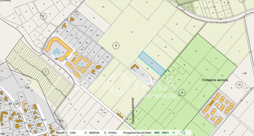Click the X coordinate value 4808596
This screenshot has height=136, width=254.
coord(93,132)
